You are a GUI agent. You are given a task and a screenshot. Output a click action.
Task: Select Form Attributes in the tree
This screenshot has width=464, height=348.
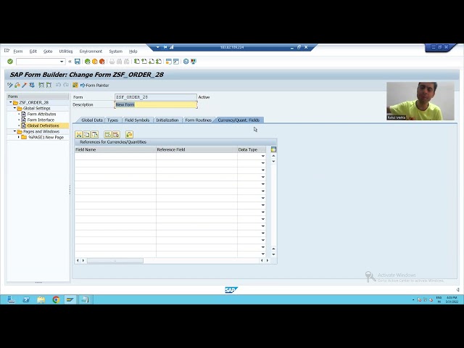coord(41,114)
